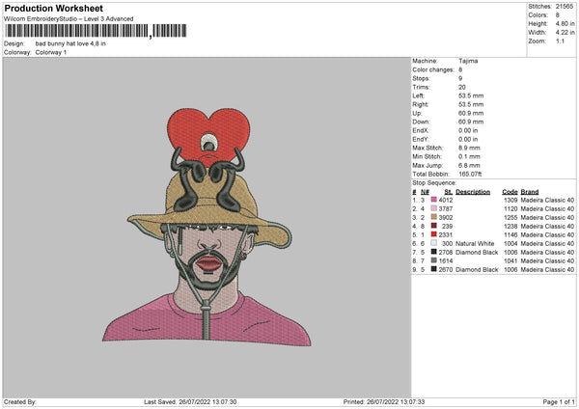This screenshot has height=409, width=579.
Task: Click the EndX value '0.00 in'
Action: (x=468, y=130)
